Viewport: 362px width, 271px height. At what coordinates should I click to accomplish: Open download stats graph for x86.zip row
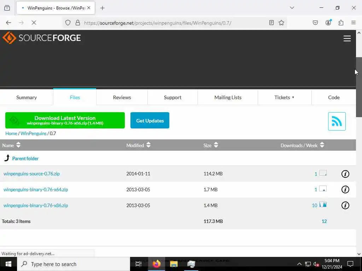(323, 204)
